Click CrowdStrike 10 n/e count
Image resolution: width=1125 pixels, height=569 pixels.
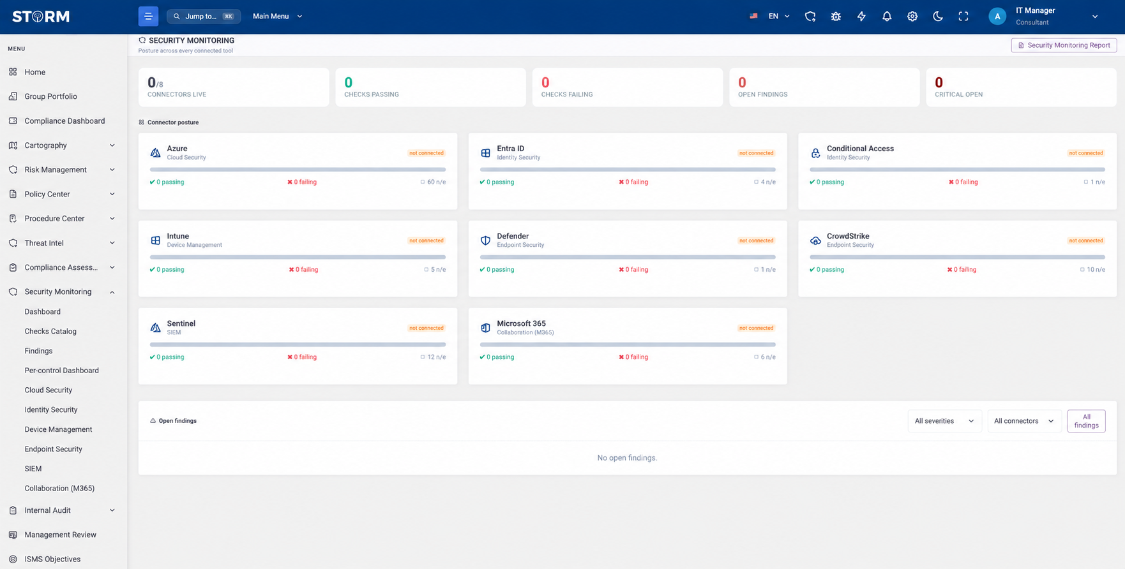point(1092,270)
